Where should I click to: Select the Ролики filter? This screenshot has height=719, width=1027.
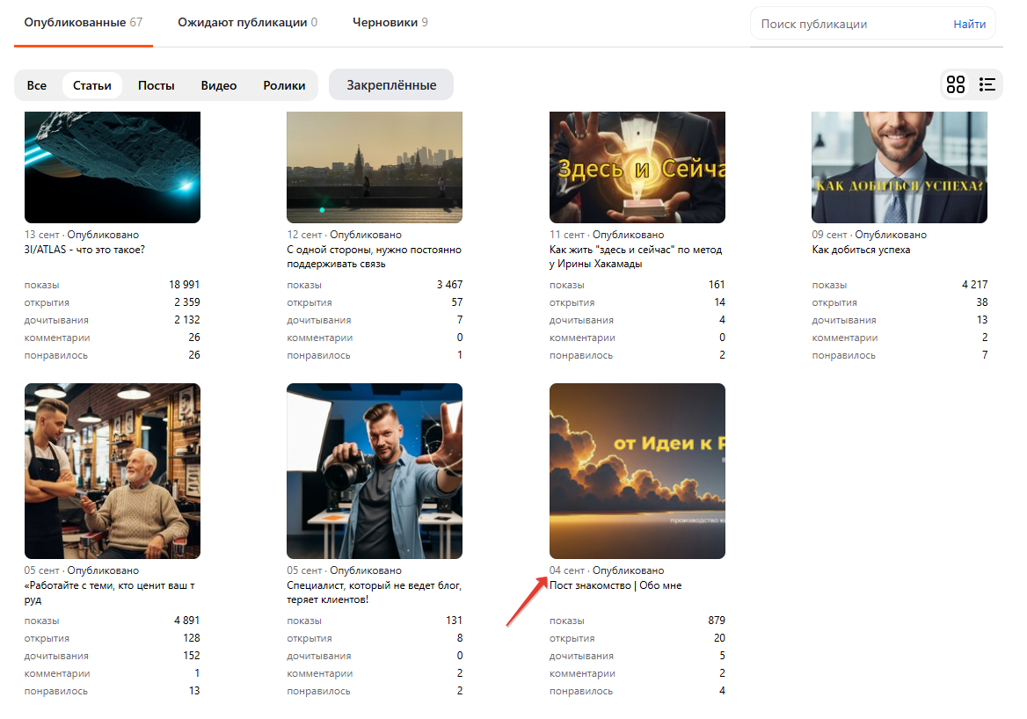click(284, 85)
